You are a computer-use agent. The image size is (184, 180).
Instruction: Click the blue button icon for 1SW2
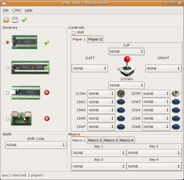click(176, 102)
